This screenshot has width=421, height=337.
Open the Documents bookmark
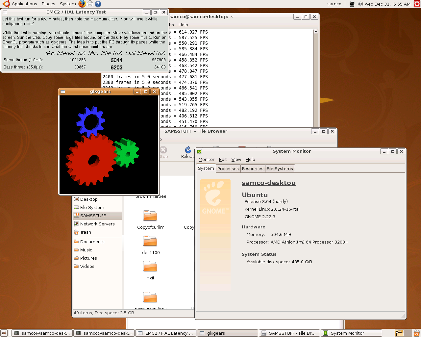click(97, 242)
